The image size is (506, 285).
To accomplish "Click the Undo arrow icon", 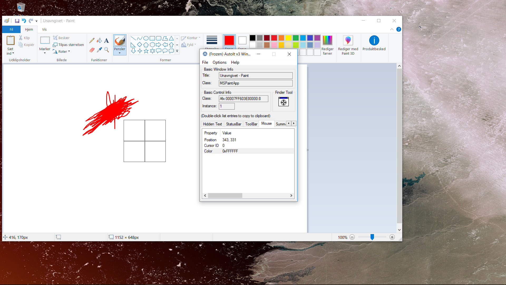I will [24, 21].
